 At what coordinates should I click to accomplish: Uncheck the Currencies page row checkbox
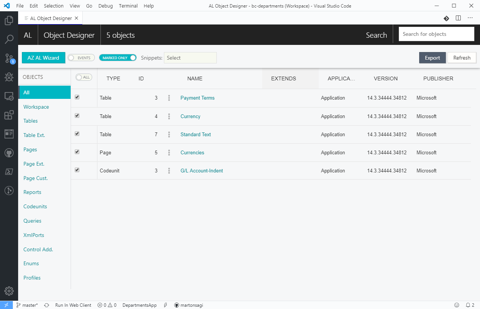pos(77,152)
